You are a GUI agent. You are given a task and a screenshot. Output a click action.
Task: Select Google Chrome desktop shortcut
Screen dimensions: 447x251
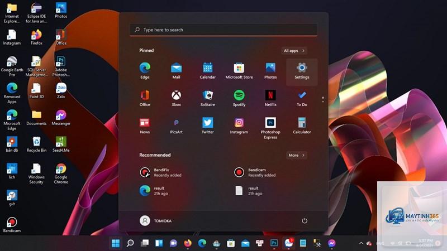61,173
